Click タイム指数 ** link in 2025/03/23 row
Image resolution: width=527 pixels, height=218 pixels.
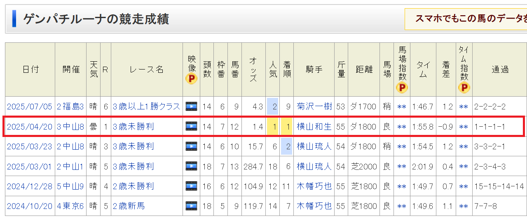tap(464, 147)
